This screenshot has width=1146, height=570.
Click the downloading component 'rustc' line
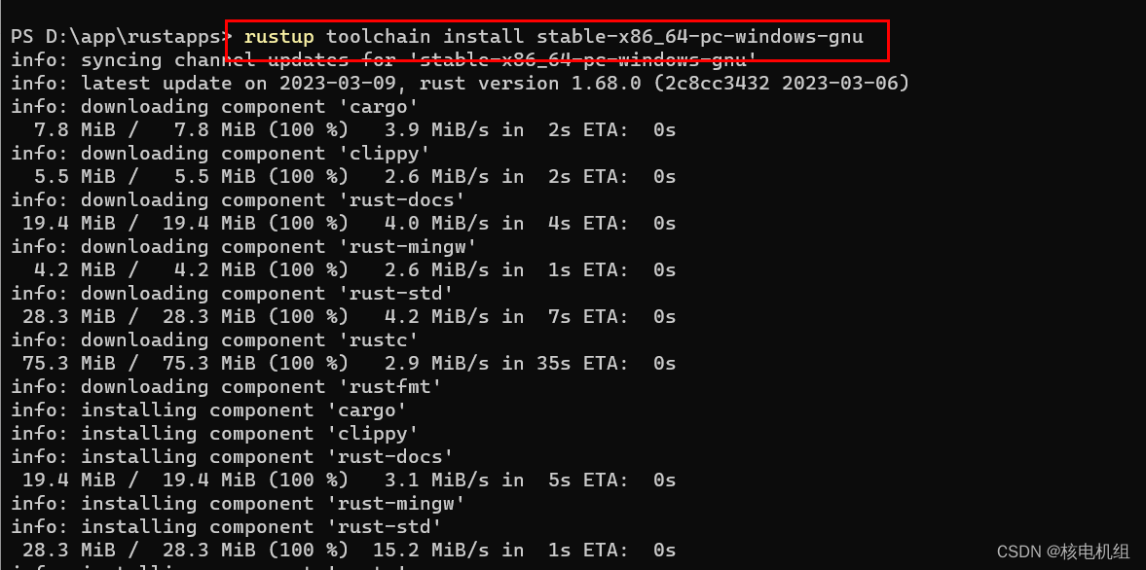[215, 340]
